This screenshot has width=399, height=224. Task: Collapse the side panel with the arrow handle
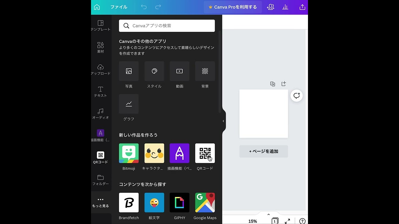point(224,121)
